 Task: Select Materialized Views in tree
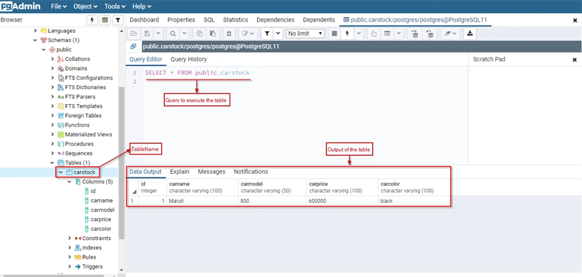[88, 134]
